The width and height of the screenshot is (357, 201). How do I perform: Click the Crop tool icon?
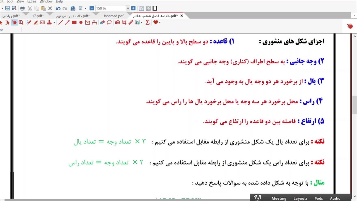coord(124,23)
